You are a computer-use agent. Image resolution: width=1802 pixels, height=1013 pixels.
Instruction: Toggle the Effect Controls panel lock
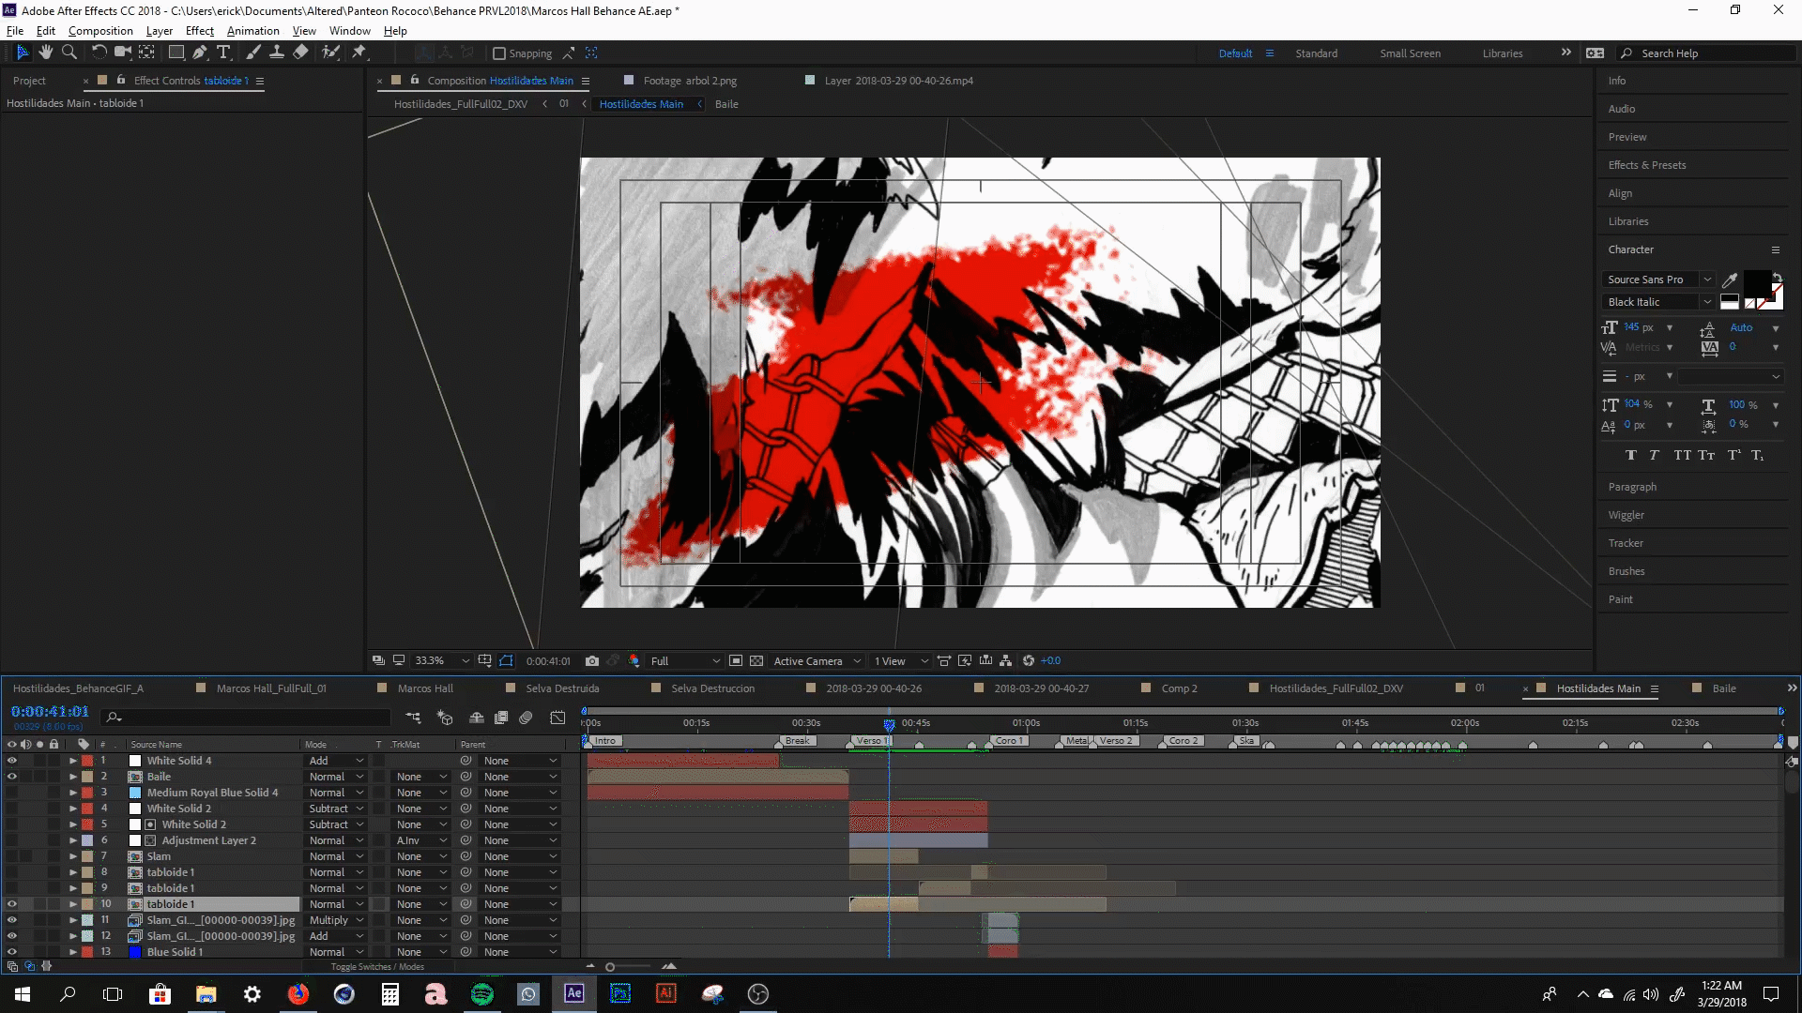pos(121,81)
